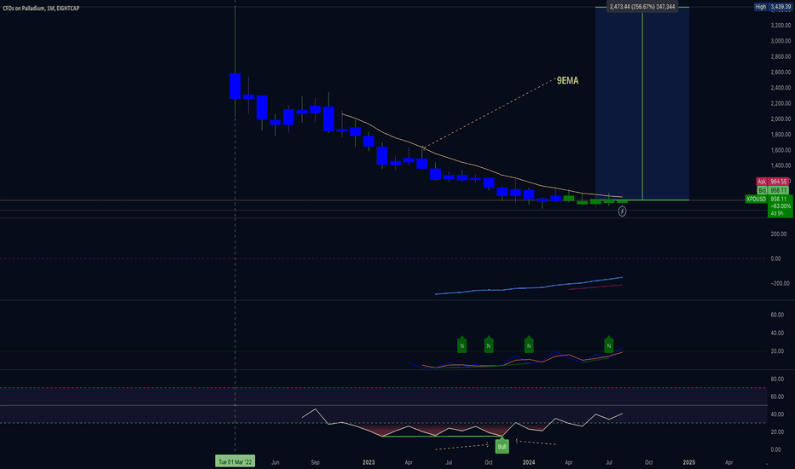Click the 3,200.00 price axis value
Screen dimensions: 795x469
coord(780,25)
